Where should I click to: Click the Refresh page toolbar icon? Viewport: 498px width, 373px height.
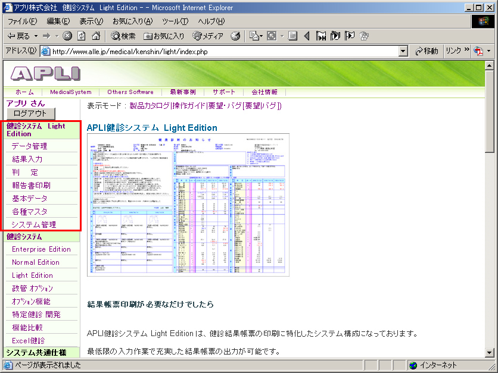coord(81,36)
